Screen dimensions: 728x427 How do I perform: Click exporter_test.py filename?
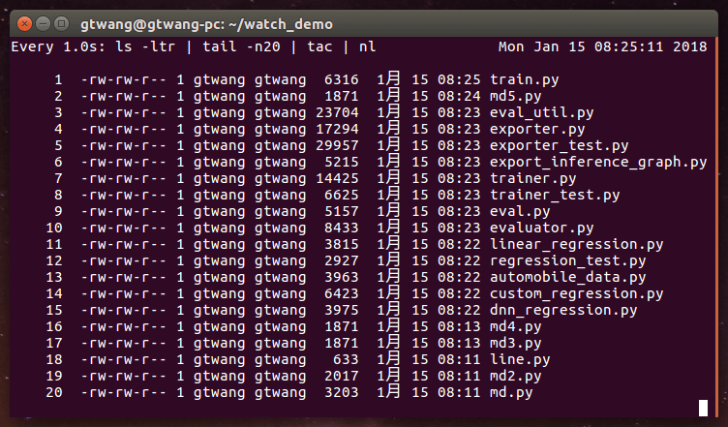click(x=560, y=145)
